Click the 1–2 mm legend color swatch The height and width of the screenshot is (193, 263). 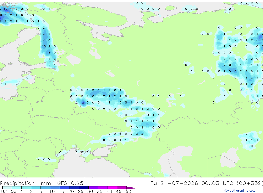click(x=26, y=188)
